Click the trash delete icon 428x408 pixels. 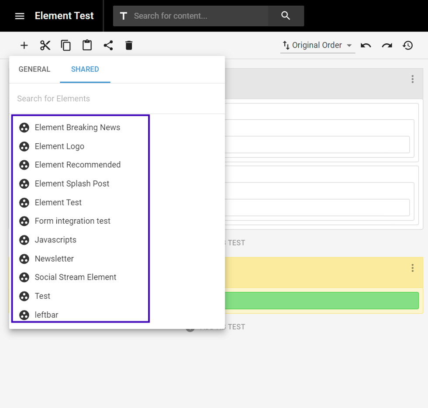[129, 45]
